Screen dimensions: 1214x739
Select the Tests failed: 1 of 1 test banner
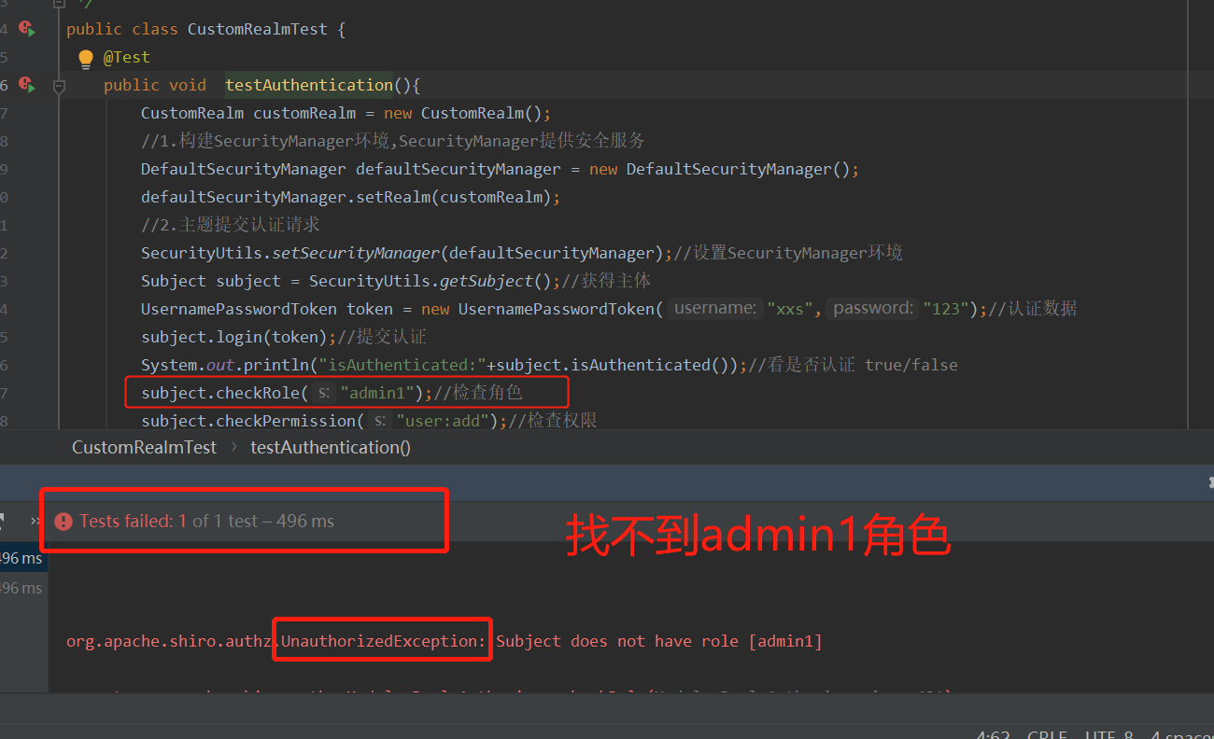(x=187, y=521)
